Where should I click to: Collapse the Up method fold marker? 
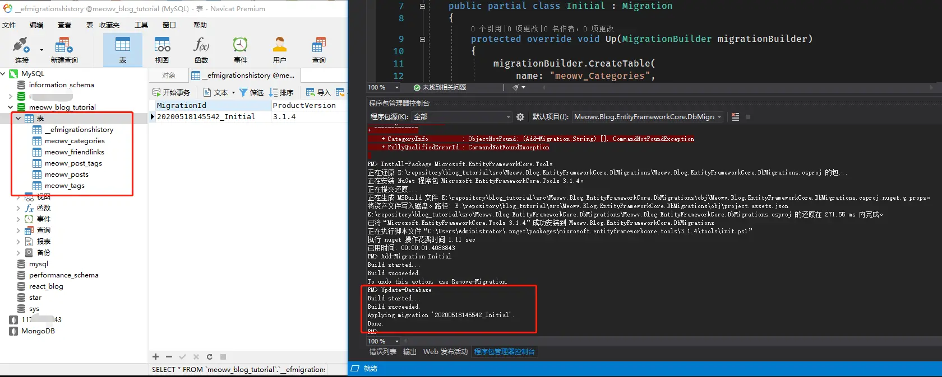[x=422, y=39]
